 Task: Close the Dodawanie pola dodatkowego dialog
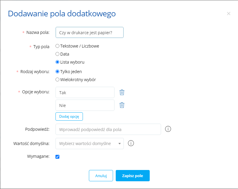(x=229, y=14)
